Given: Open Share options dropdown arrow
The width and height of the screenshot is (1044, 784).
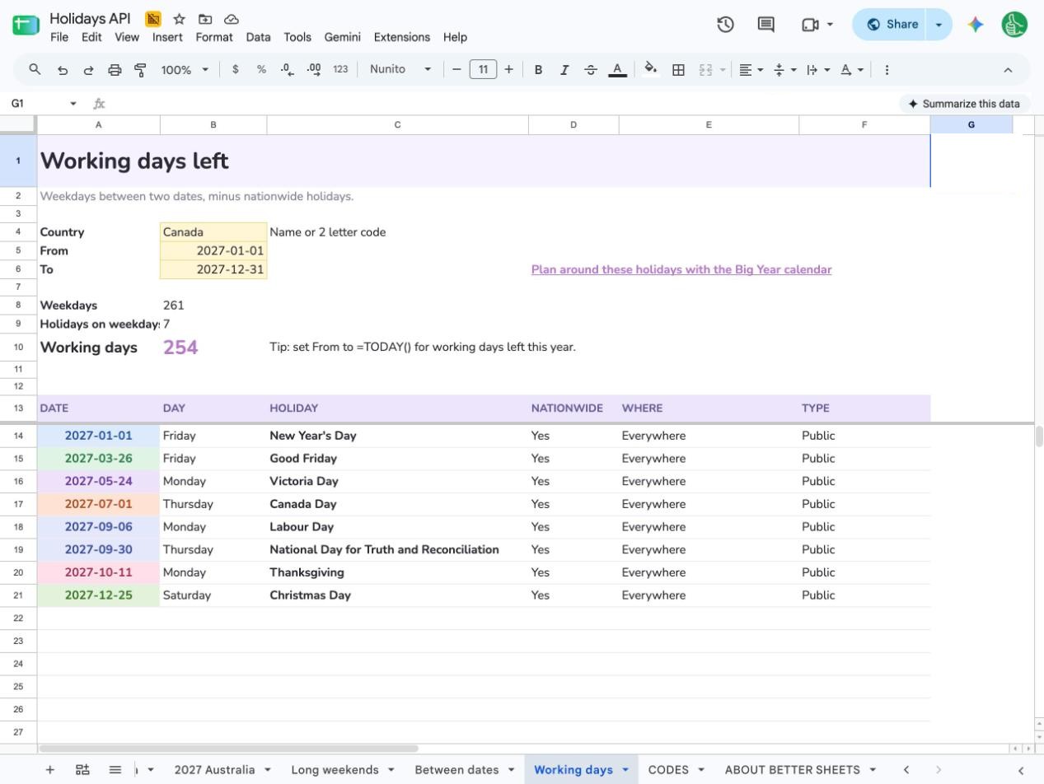Looking at the screenshot, I should point(939,25).
